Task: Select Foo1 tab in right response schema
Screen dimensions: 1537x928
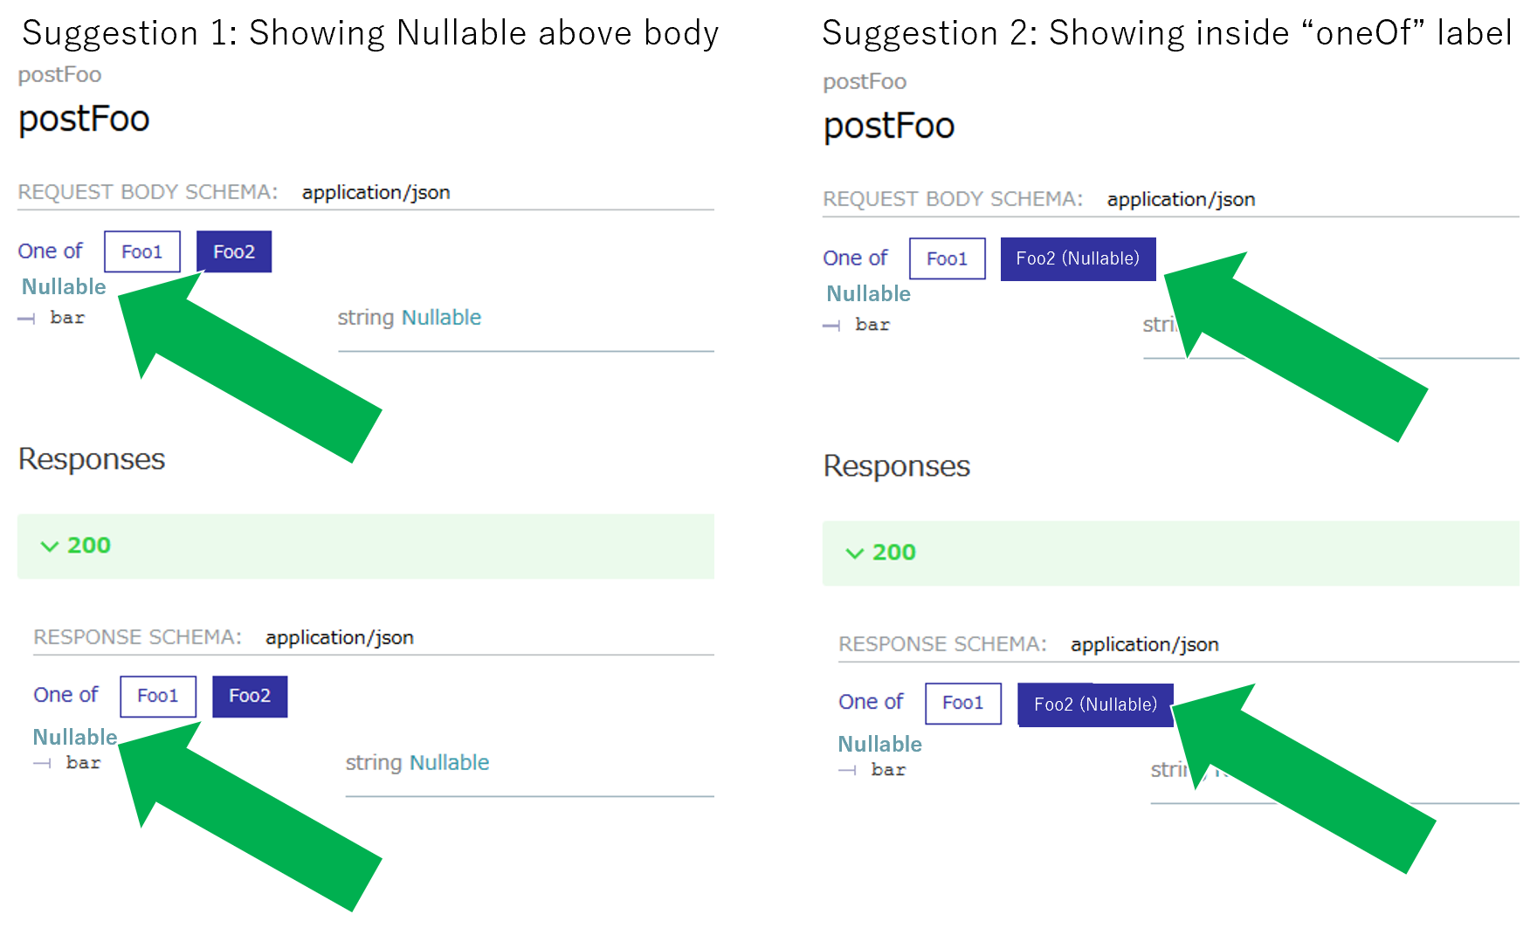Action: (962, 703)
